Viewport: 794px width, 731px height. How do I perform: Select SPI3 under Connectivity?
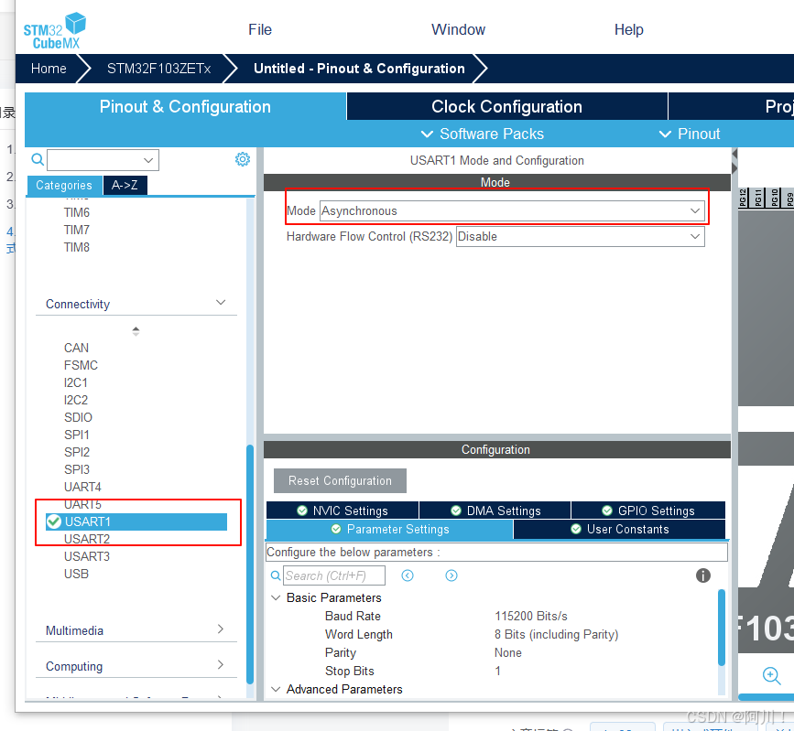point(76,469)
